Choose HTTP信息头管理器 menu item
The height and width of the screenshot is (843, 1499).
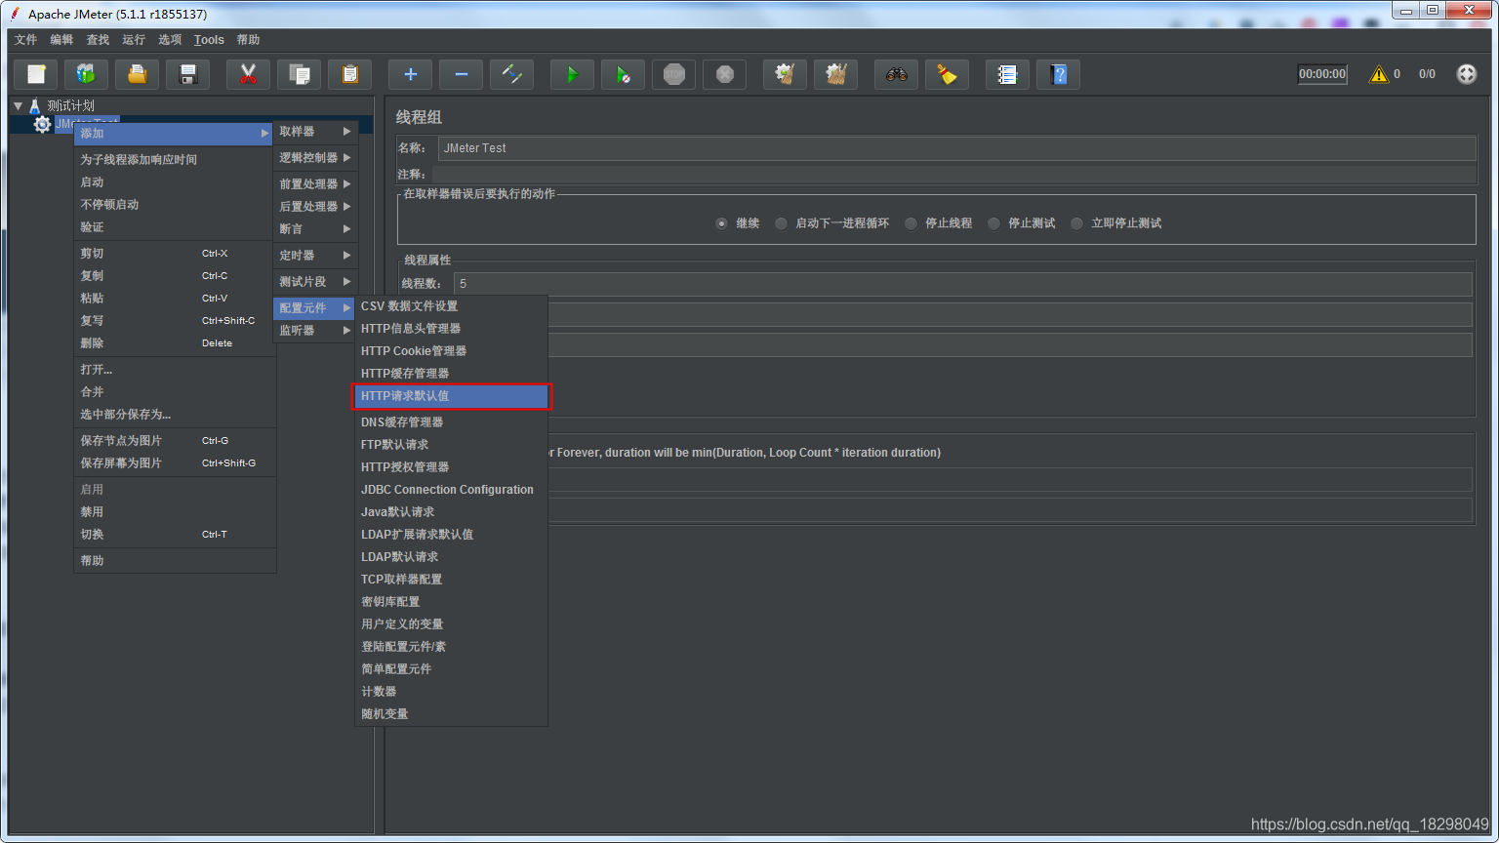coord(451,329)
